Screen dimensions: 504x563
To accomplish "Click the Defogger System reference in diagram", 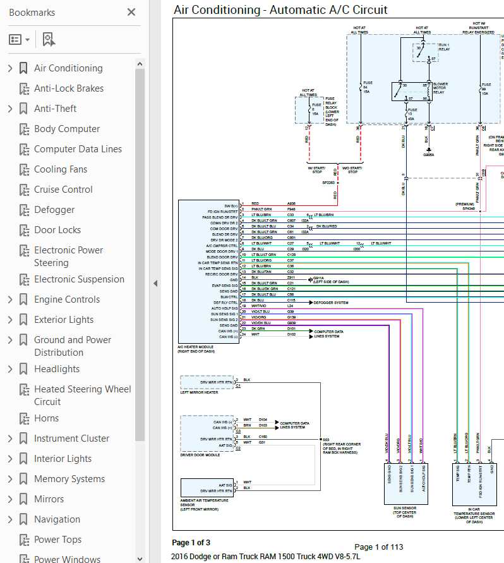I will coord(330,303).
